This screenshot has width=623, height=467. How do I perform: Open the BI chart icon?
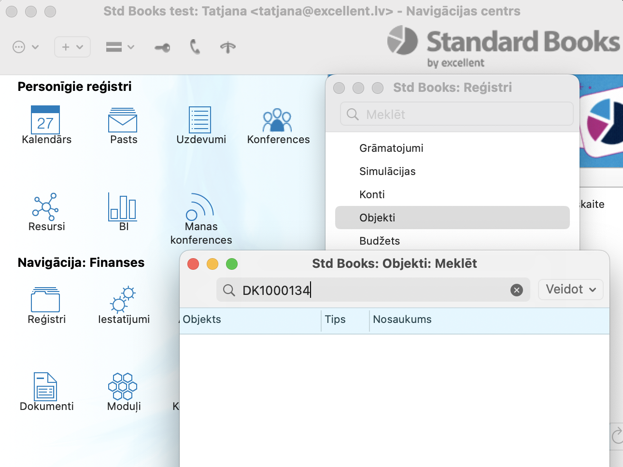[123, 207]
